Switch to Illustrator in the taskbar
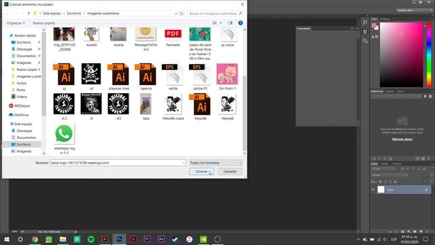The width and height of the screenshot is (435, 245). tap(105, 239)
